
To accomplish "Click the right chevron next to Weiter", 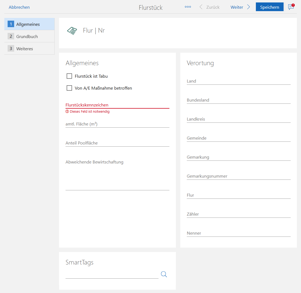I will tap(249, 7).
